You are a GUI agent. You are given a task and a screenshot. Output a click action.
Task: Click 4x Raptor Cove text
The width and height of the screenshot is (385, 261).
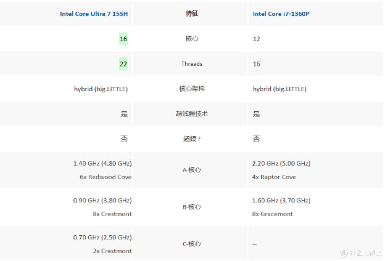[274, 177]
